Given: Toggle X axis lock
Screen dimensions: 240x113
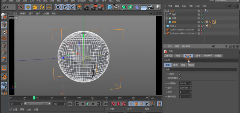Looking at the screenshot, I should coord(58,7).
